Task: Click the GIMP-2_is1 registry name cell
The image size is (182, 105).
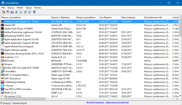Action: tap(57, 93)
